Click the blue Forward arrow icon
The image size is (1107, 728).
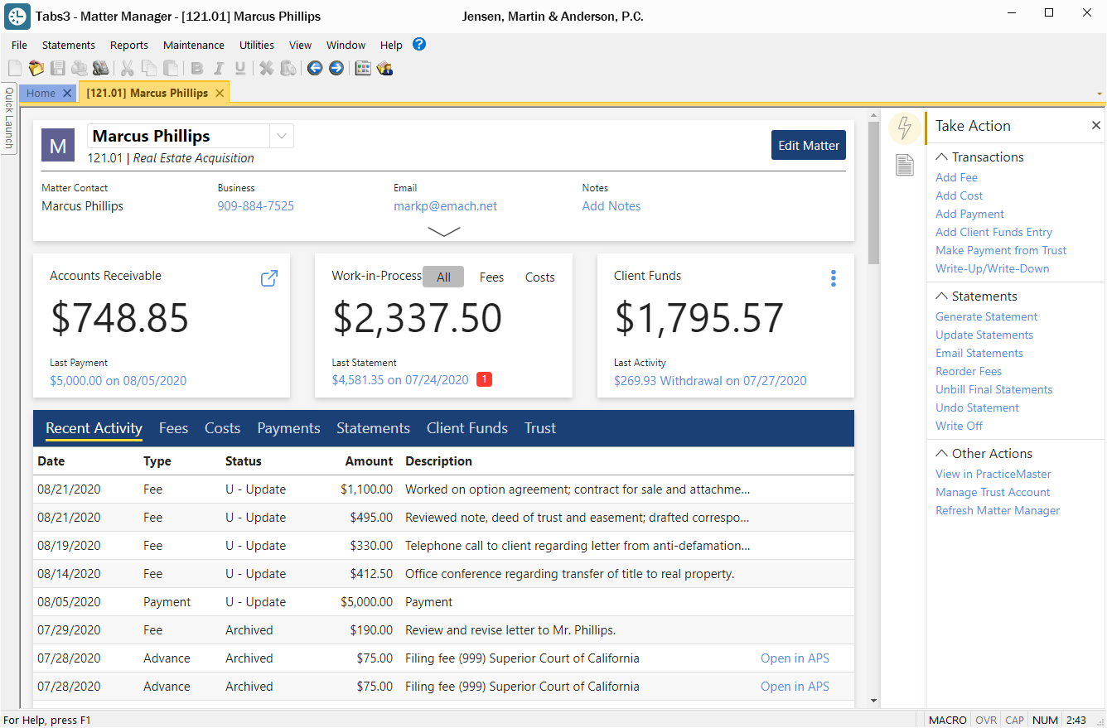pos(336,68)
